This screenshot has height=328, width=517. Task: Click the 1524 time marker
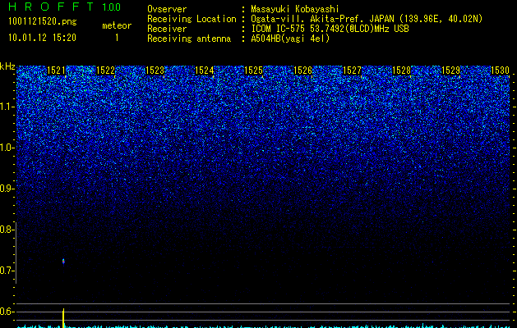point(205,70)
